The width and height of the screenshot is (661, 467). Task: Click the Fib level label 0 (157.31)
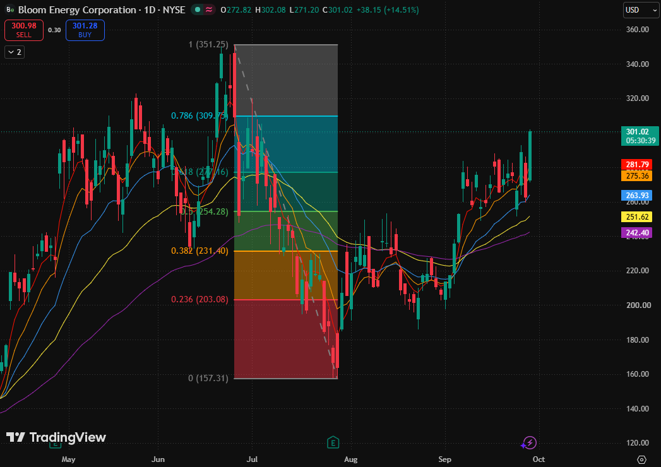coord(208,378)
